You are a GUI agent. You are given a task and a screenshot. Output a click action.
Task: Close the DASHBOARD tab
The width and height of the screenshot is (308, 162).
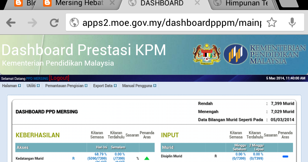point(198,3)
